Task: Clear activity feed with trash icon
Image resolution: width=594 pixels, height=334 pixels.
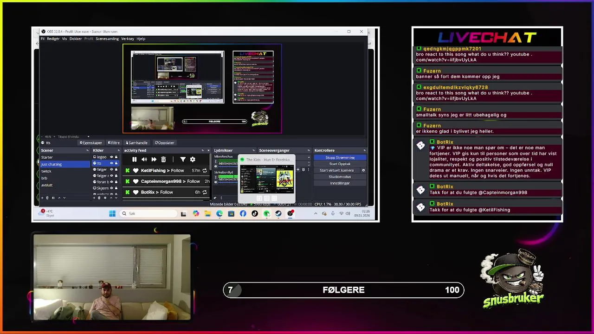Action: click(x=163, y=160)
